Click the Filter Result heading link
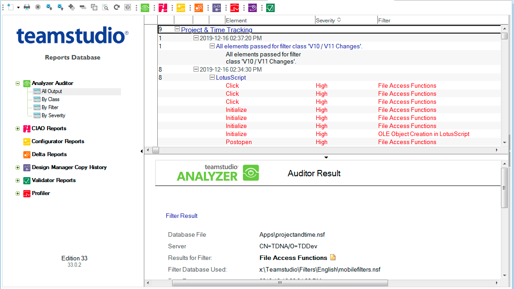Image resolution: width=514 pixels, height=289 pixels. click(x=181, y=216)
